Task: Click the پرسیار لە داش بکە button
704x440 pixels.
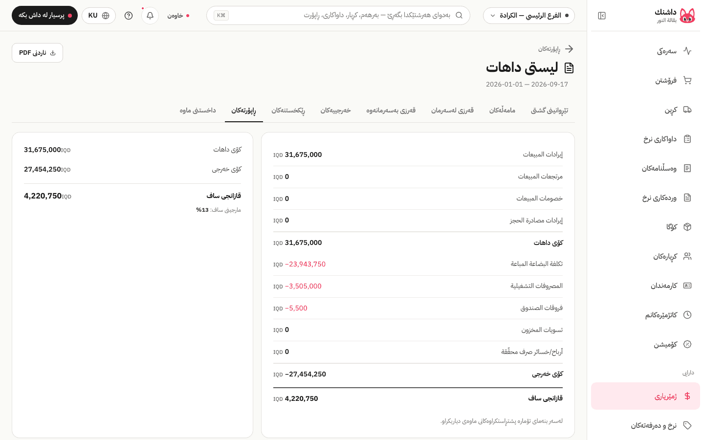Action: tap(45, 16)
